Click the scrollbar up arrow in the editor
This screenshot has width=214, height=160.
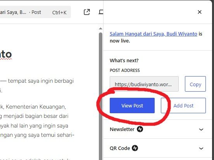click(x=100, y=29)
